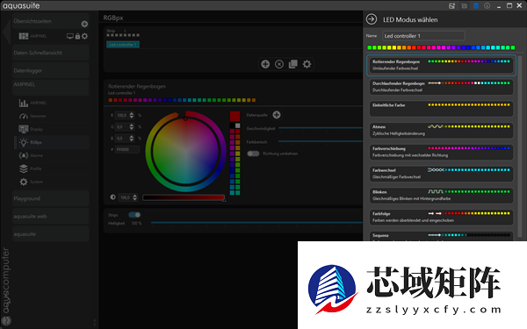Click the arrow icon beside LED Modus wählen

[x=372, y=19]
